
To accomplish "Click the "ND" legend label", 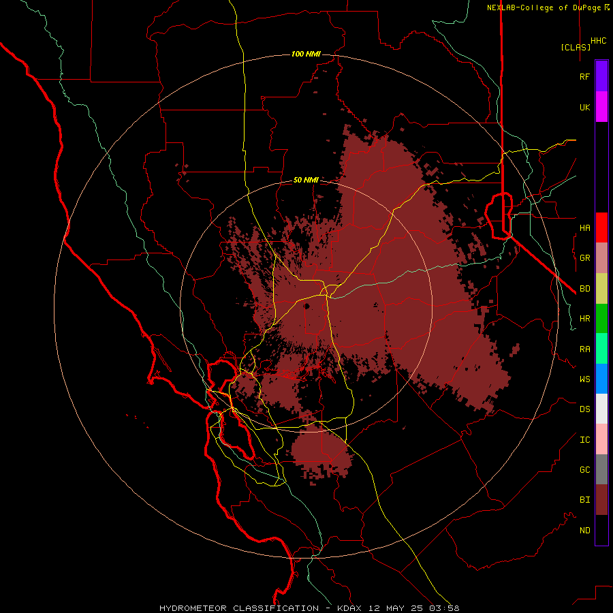I will tap(584, 531).
